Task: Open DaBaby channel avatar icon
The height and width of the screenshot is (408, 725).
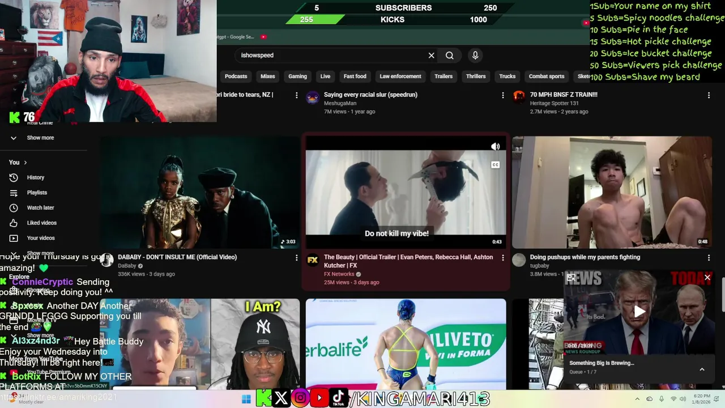Action: click(x=106, y=260)
